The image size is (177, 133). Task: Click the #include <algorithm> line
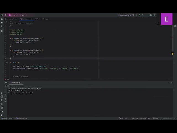(17, 30)
